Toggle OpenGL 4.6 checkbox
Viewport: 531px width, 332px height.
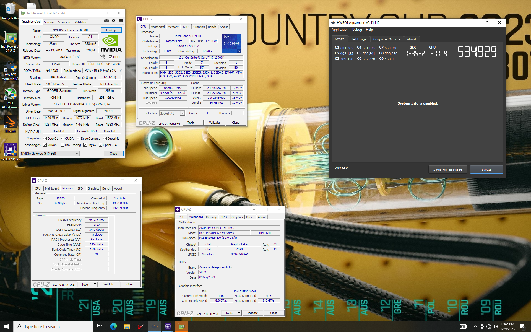click(x=101, y=145)
